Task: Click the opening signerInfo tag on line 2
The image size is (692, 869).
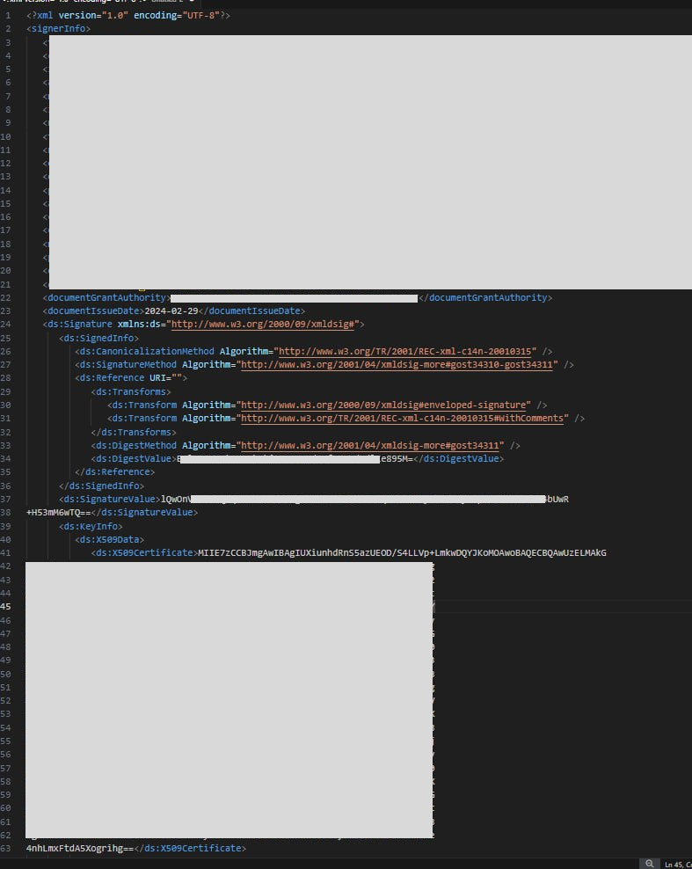Action: coord(58,29)
